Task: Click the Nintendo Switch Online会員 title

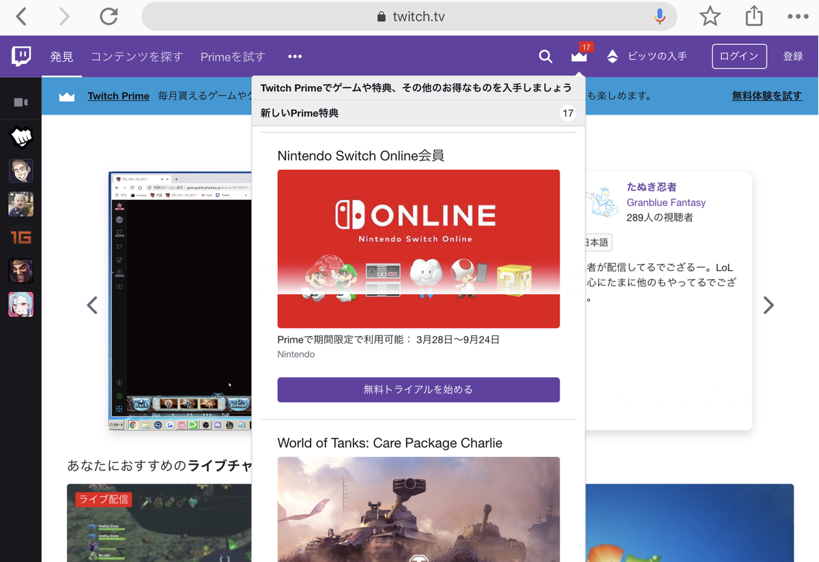Action: coord(361,156)
